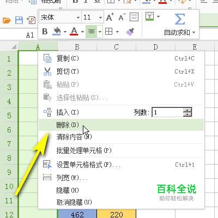Open the merge cells dropdown arrow
The image size is (218, 218).
click(x=158, y=17)
